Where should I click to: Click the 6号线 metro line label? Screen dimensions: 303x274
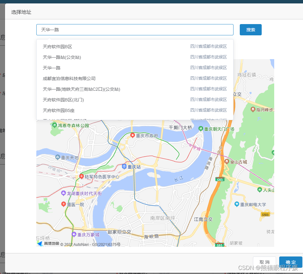point(195,147)
